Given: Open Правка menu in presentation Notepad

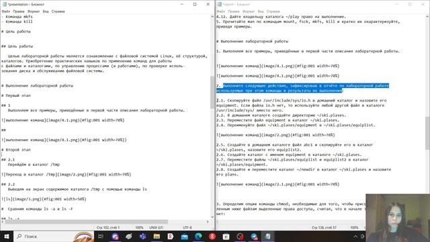Looking at the screenshot, I should pos(18,11).
